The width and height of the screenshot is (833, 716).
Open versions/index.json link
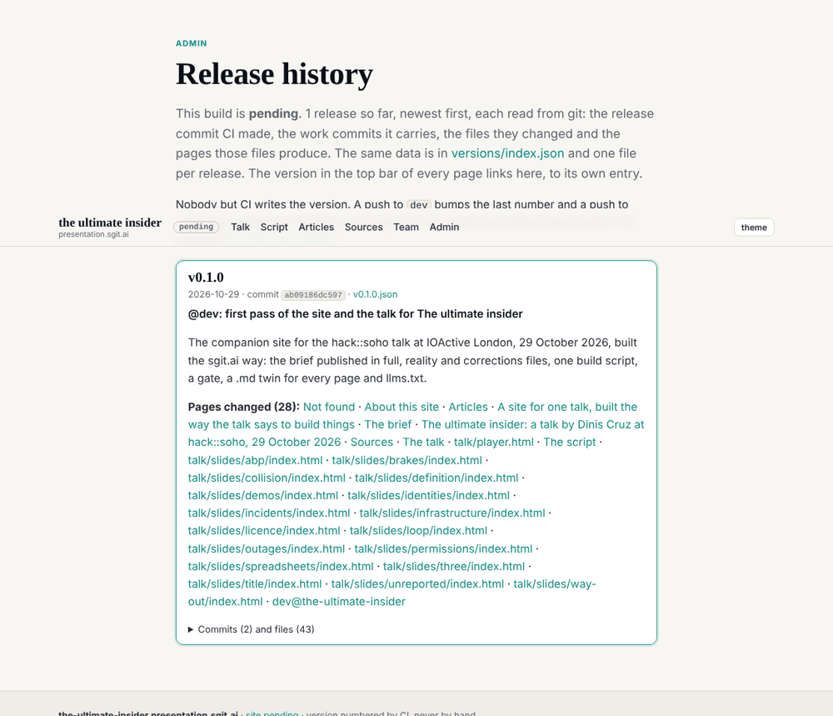click(507, 153)
